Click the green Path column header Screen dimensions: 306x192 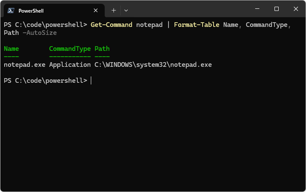point(102,49)
